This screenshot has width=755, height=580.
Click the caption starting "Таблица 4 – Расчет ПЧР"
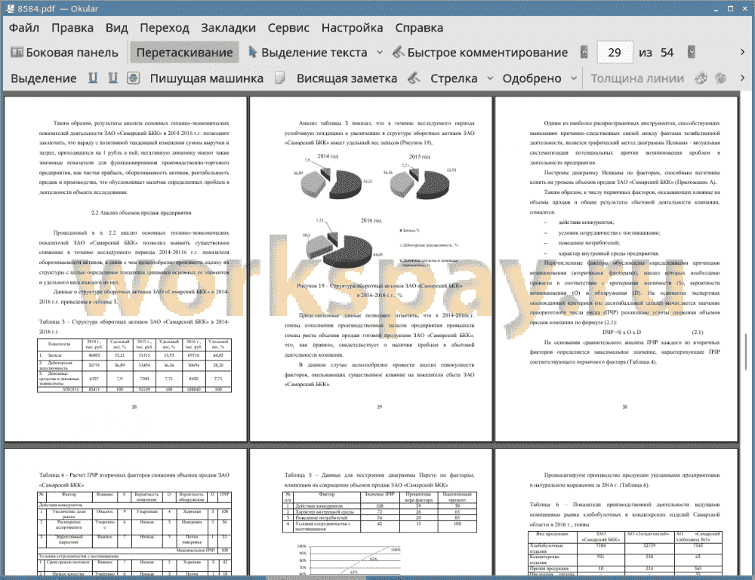(x=134, y=480)
